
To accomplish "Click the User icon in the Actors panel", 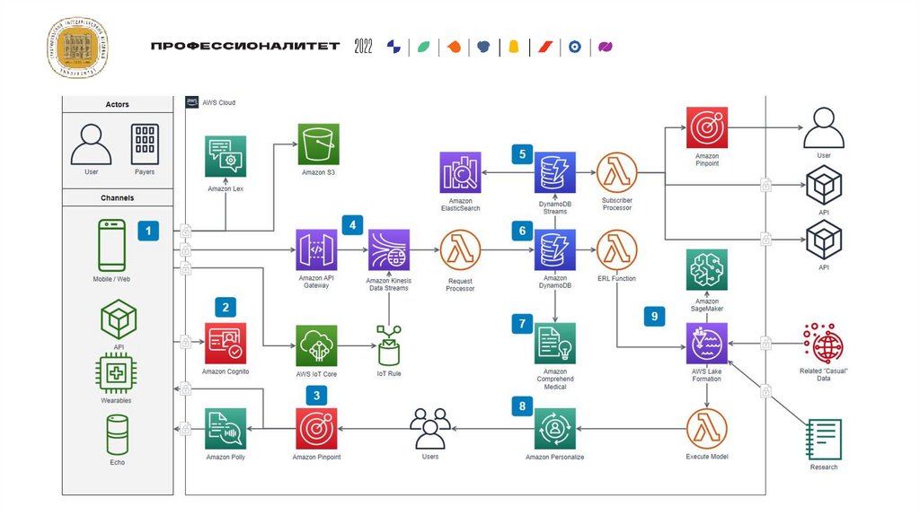I will [91, 144].
